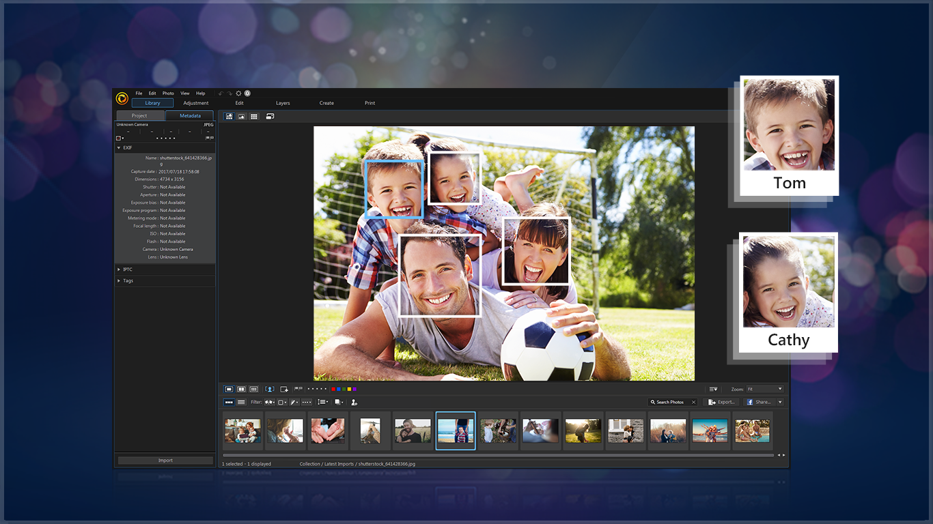
Task: Select the blue color label swatch
Action: (x=339, y=389)
